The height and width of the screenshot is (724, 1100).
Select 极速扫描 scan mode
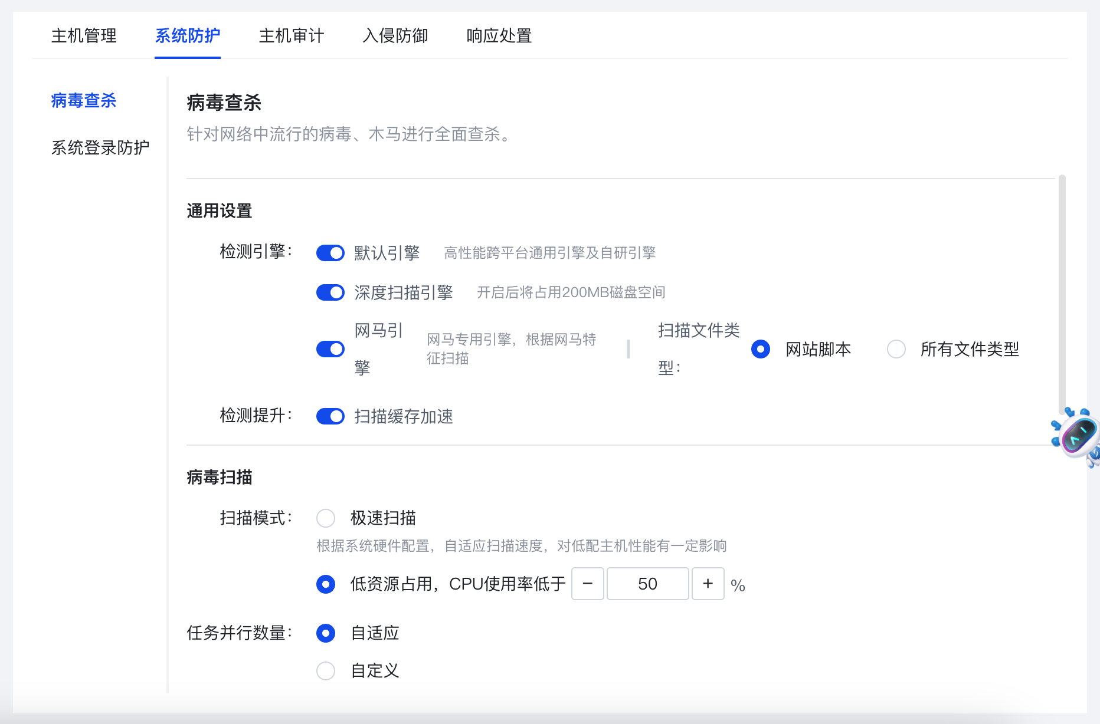pyautogui.click(x=326, y=518)
